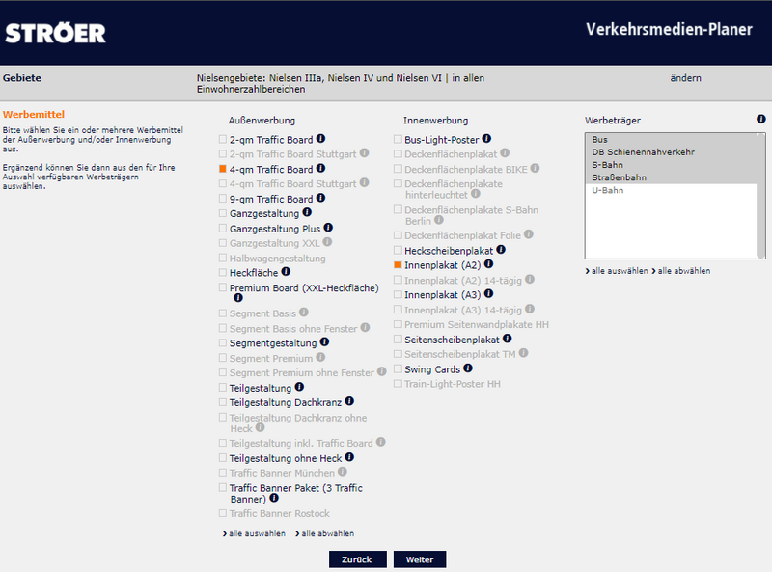Go back with the Zurück button
The width and height of the screenshot is (772, 572).
click(357, 559)
